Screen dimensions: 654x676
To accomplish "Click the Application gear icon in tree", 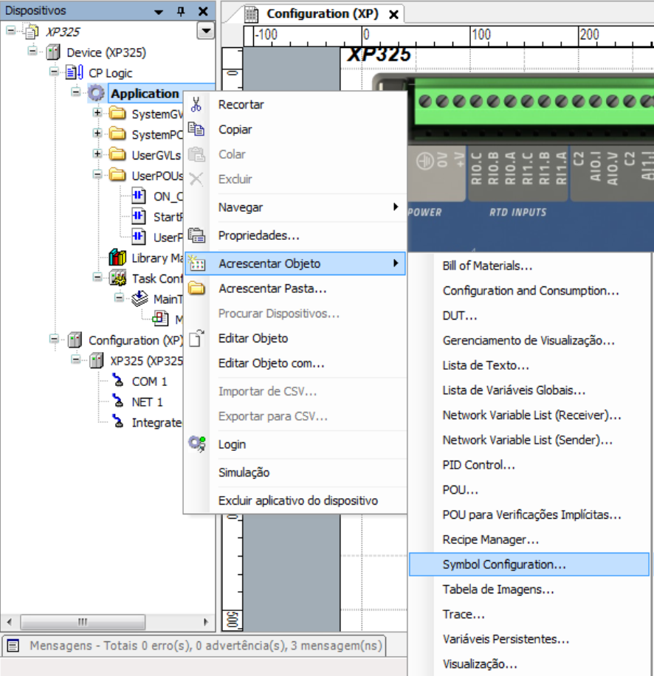I will point(96,94).
